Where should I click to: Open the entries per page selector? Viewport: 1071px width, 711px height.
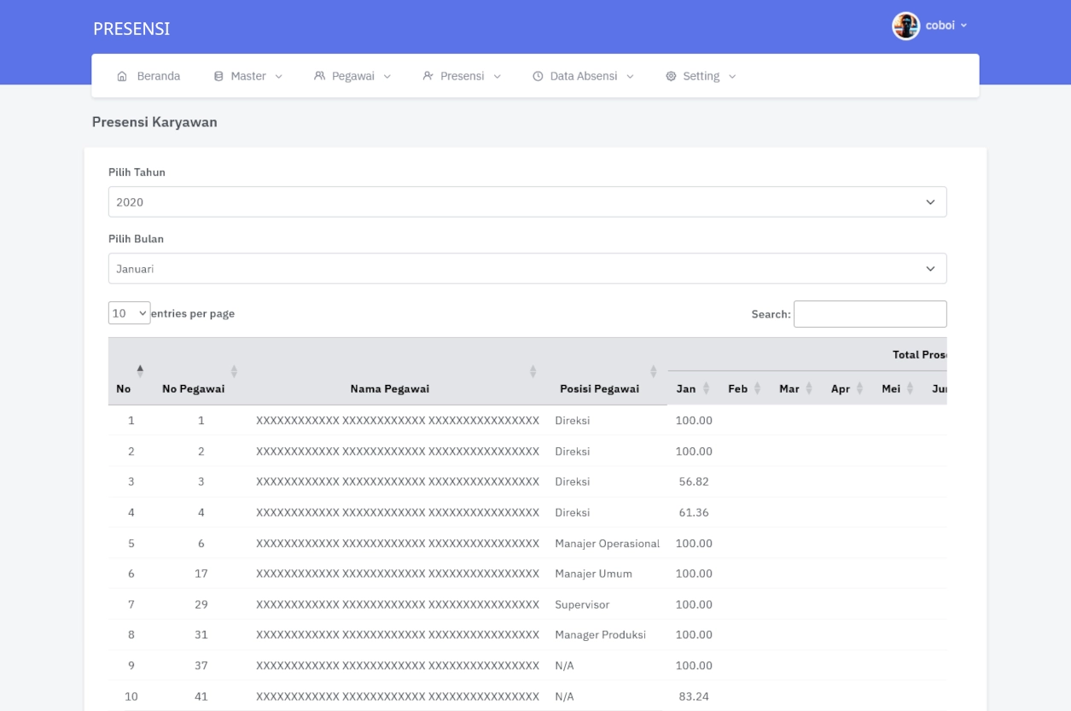click(130, 313)
